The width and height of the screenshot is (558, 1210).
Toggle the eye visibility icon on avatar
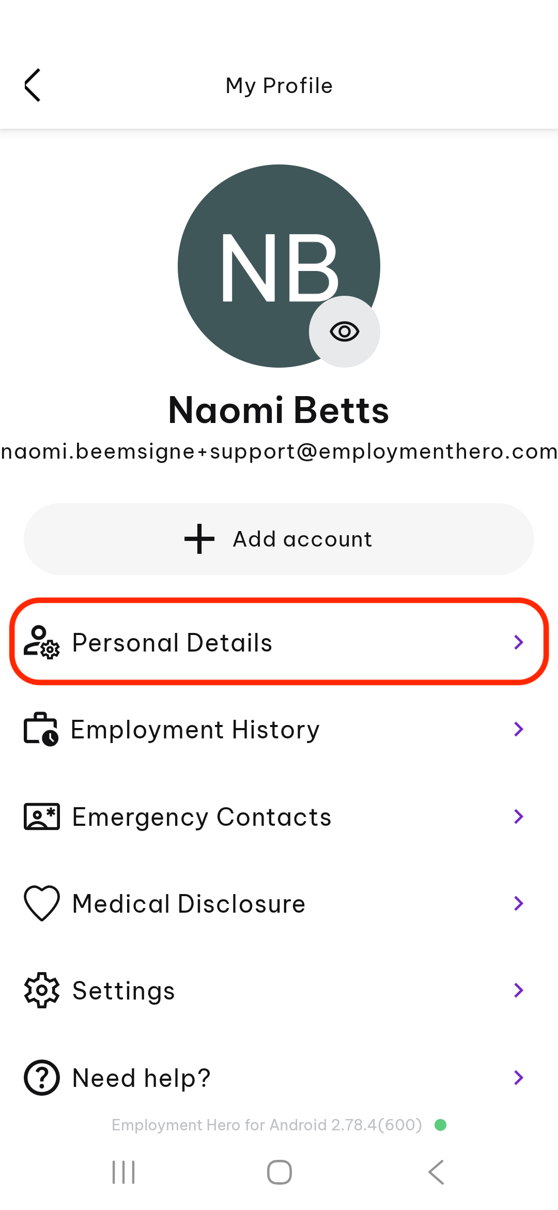345,331
